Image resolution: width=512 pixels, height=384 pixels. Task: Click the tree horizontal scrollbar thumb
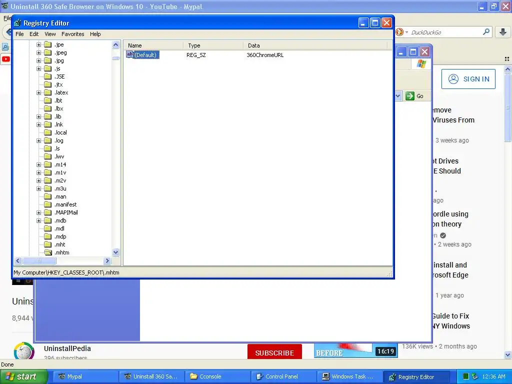39,261
